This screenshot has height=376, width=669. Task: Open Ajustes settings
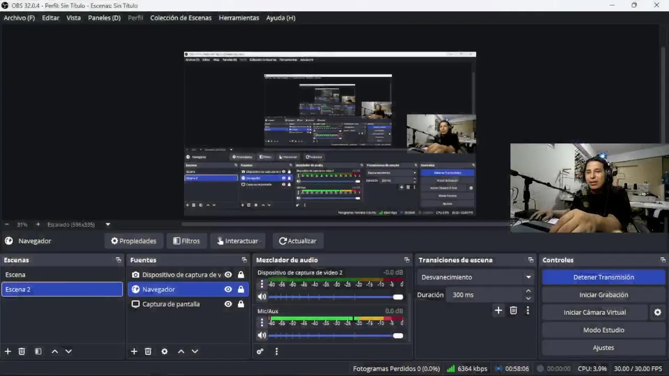[604, 348]
